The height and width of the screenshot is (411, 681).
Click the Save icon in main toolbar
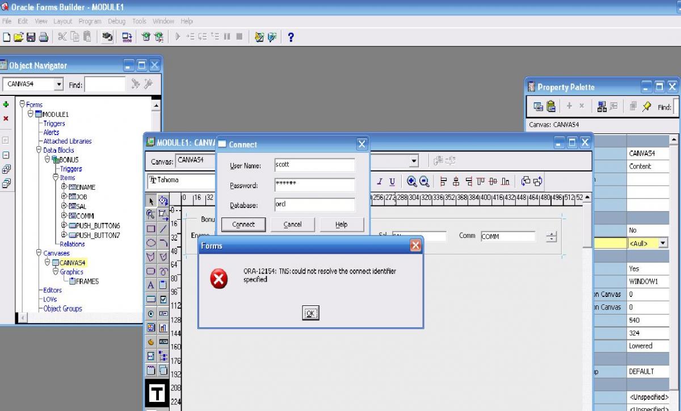click(x=31, y=37)
